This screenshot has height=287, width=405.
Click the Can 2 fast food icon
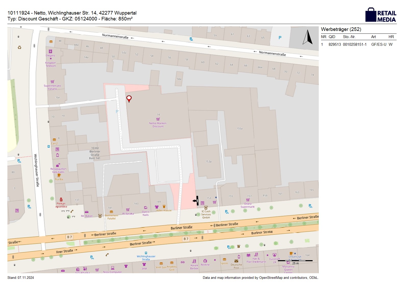54,140
